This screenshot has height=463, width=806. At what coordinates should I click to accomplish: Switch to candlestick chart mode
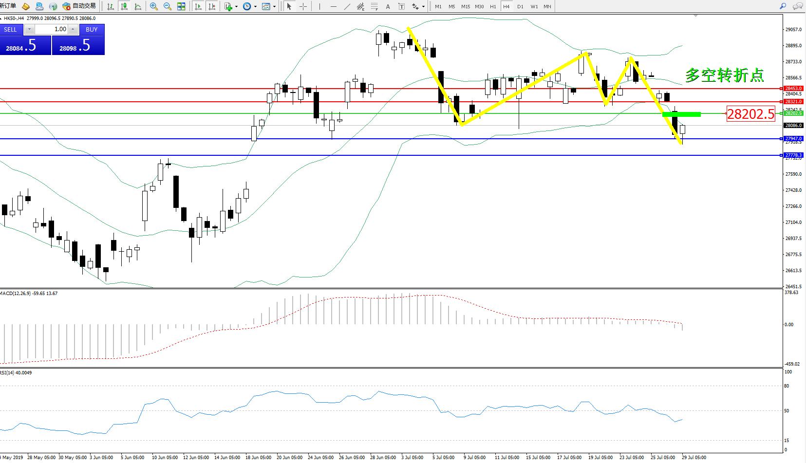click(124, 6)
